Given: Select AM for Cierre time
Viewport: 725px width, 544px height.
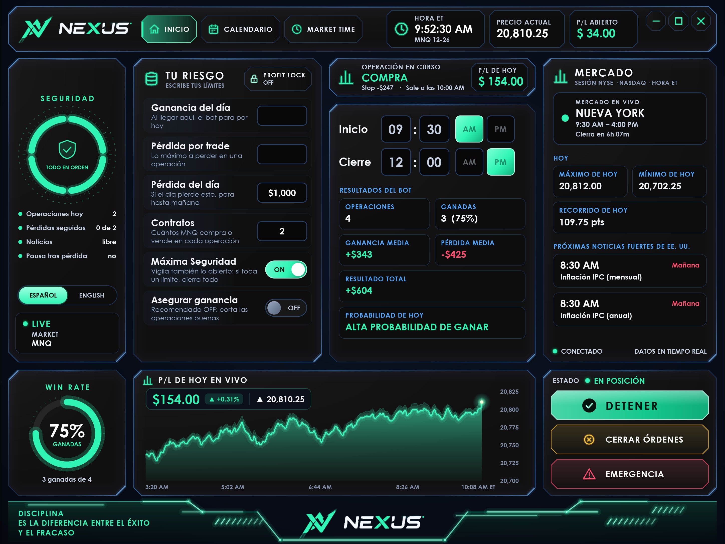Looking at the screenshot, I should click(x=469, y=162).
